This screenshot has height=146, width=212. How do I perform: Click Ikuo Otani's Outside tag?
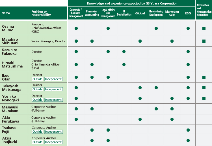point(37,79)
